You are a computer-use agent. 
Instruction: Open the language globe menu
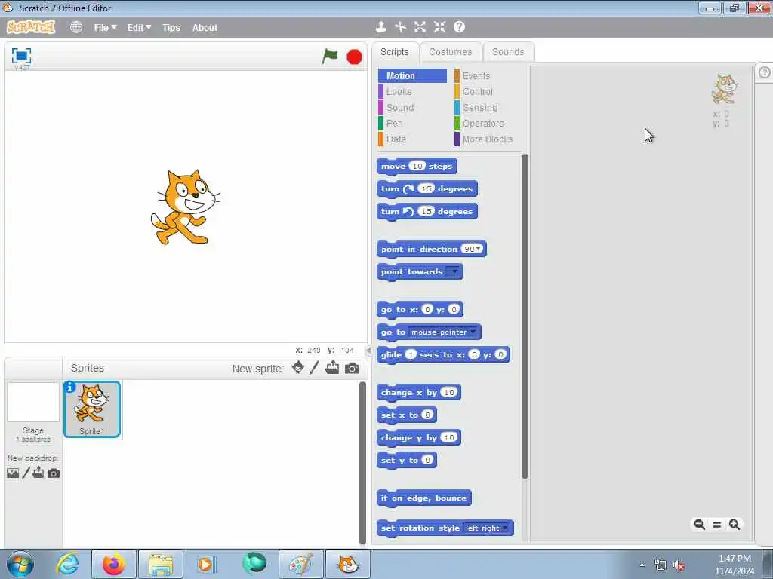point(76,27)
